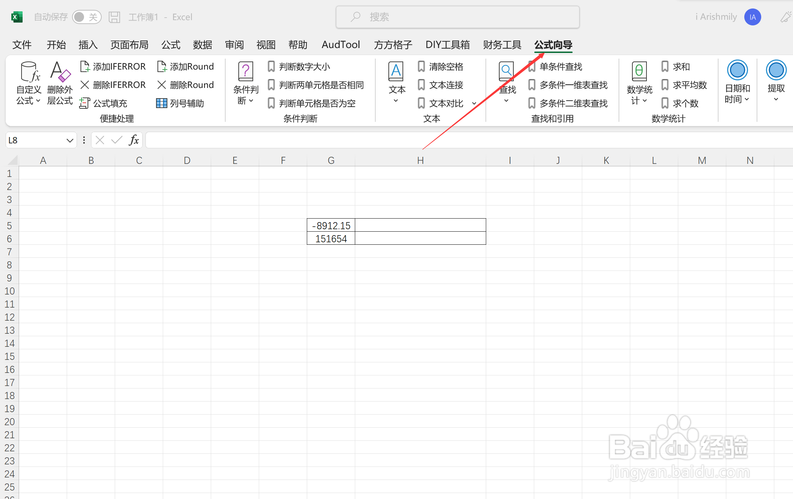Click the cancel entry X button
The height and width of the screenshot is (499, 793).
tap(100, 140)
